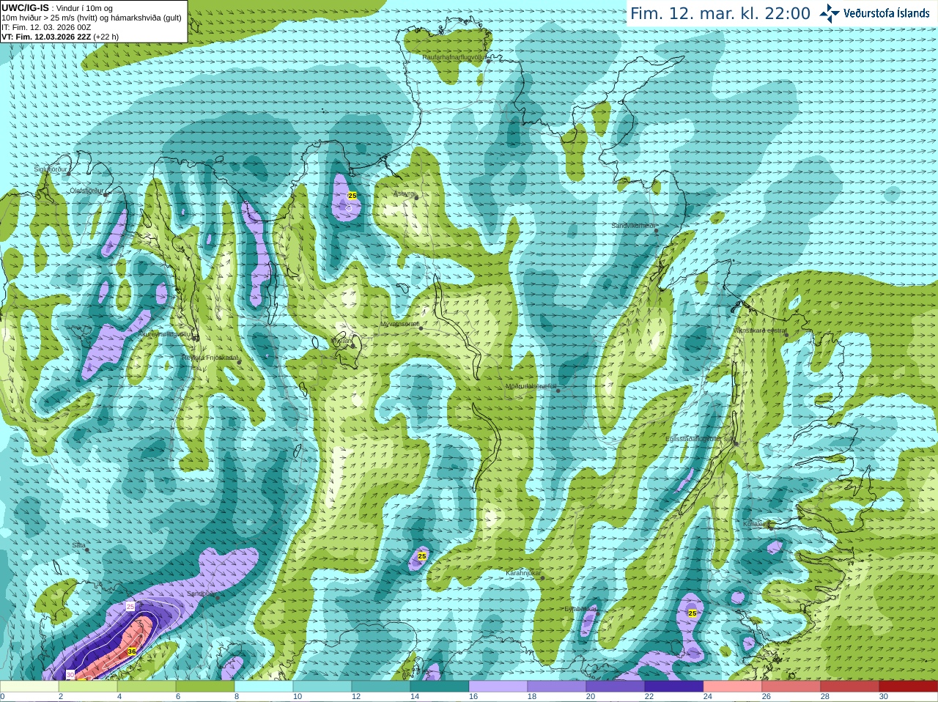The width and height of the screenshot is (938, 702).
Task: Click the Vatnsskarð eystra station label
Action: pyautogui.click(x=759, y=330)
